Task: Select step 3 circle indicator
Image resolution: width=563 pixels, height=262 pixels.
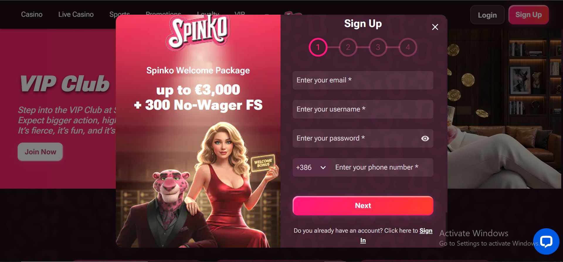Action: click(x=378, y=47)
